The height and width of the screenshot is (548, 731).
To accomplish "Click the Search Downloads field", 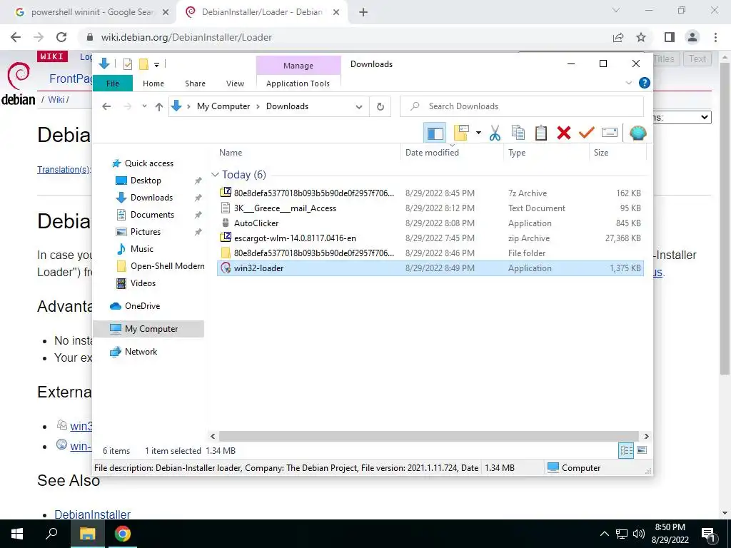I will click(x=522, y=106).
